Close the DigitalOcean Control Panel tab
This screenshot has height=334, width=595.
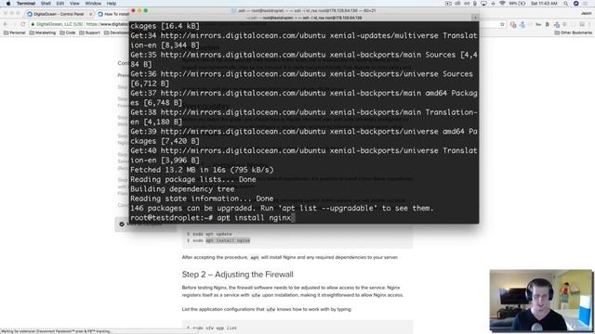click(91, 14)
